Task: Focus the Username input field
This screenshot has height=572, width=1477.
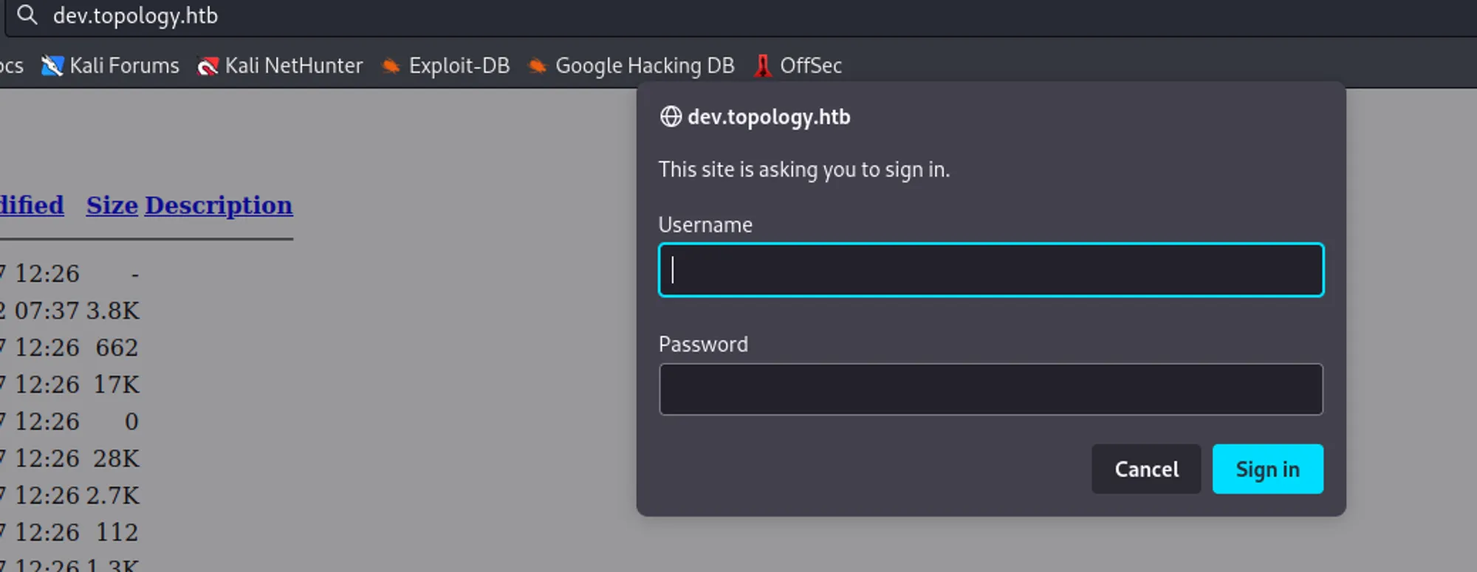Action: point(991,270)
